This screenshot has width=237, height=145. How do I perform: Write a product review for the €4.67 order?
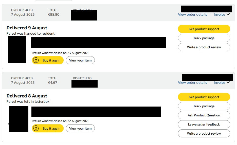pyautogui.click(x=204, y=133)
